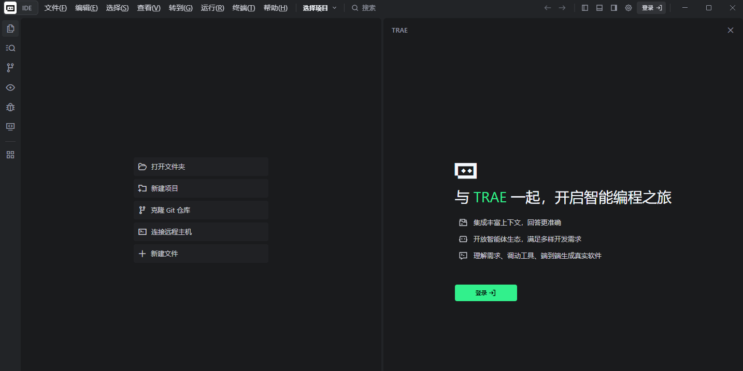Image resolution: width=743 pixels, height=371 pixels.
Task: Click the 理解需求 feature icon
Action: (463, 256)
